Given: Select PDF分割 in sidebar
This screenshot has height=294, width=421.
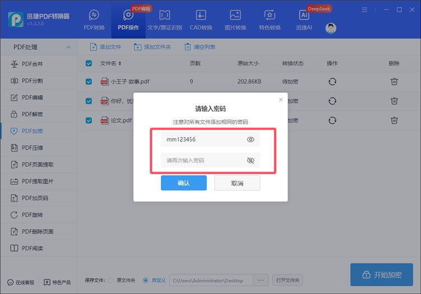Looking at the screenshot, I should [x=39, y=81].
